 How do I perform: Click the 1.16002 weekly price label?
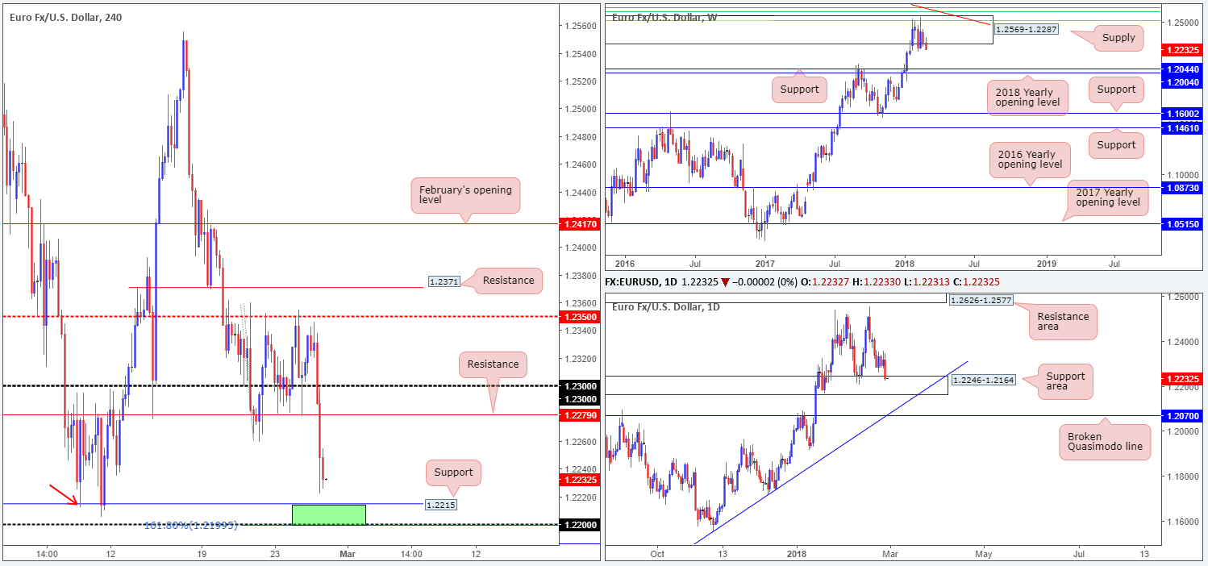coord(1184,114)
